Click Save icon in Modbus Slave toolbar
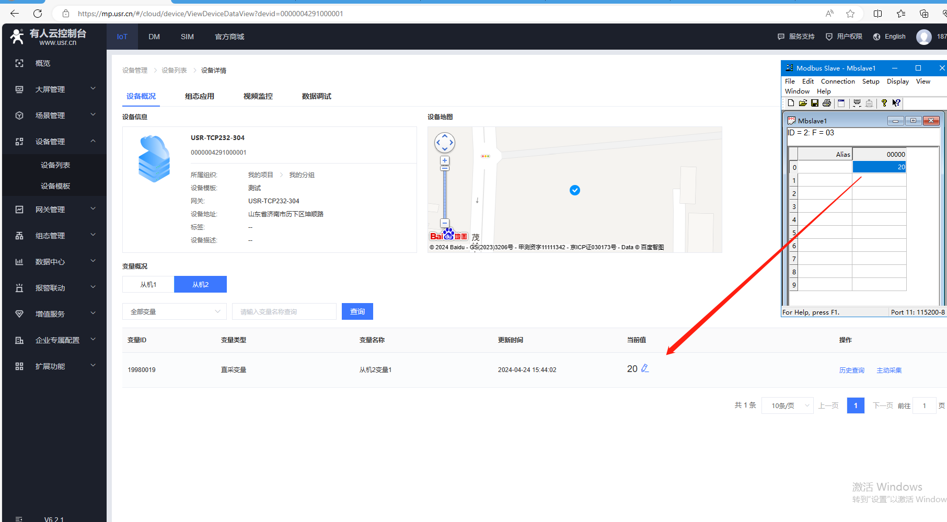Viewport: 947px width, 522px height. (x=815, y=103)
